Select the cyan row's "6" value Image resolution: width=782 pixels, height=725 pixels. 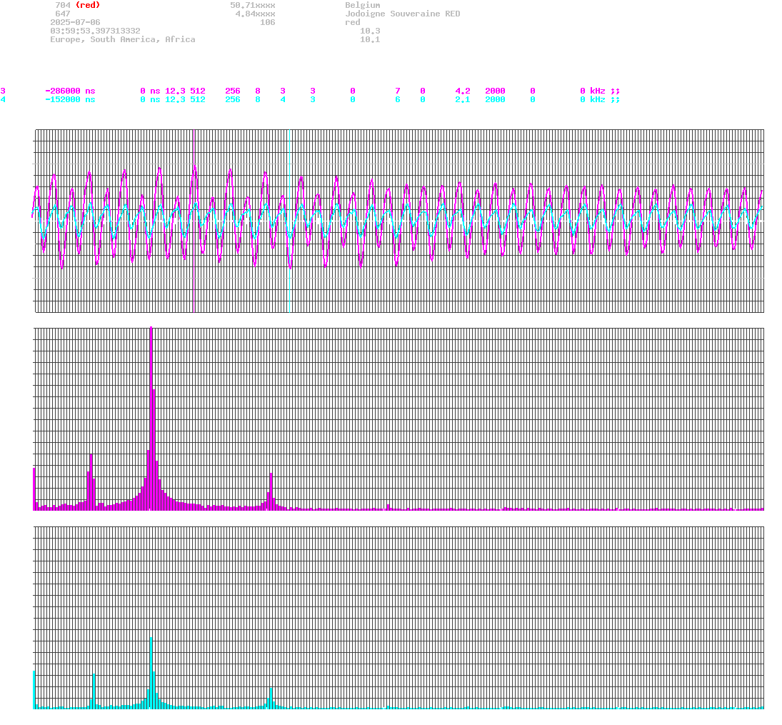pyautogui.click(x=398, y=99)
